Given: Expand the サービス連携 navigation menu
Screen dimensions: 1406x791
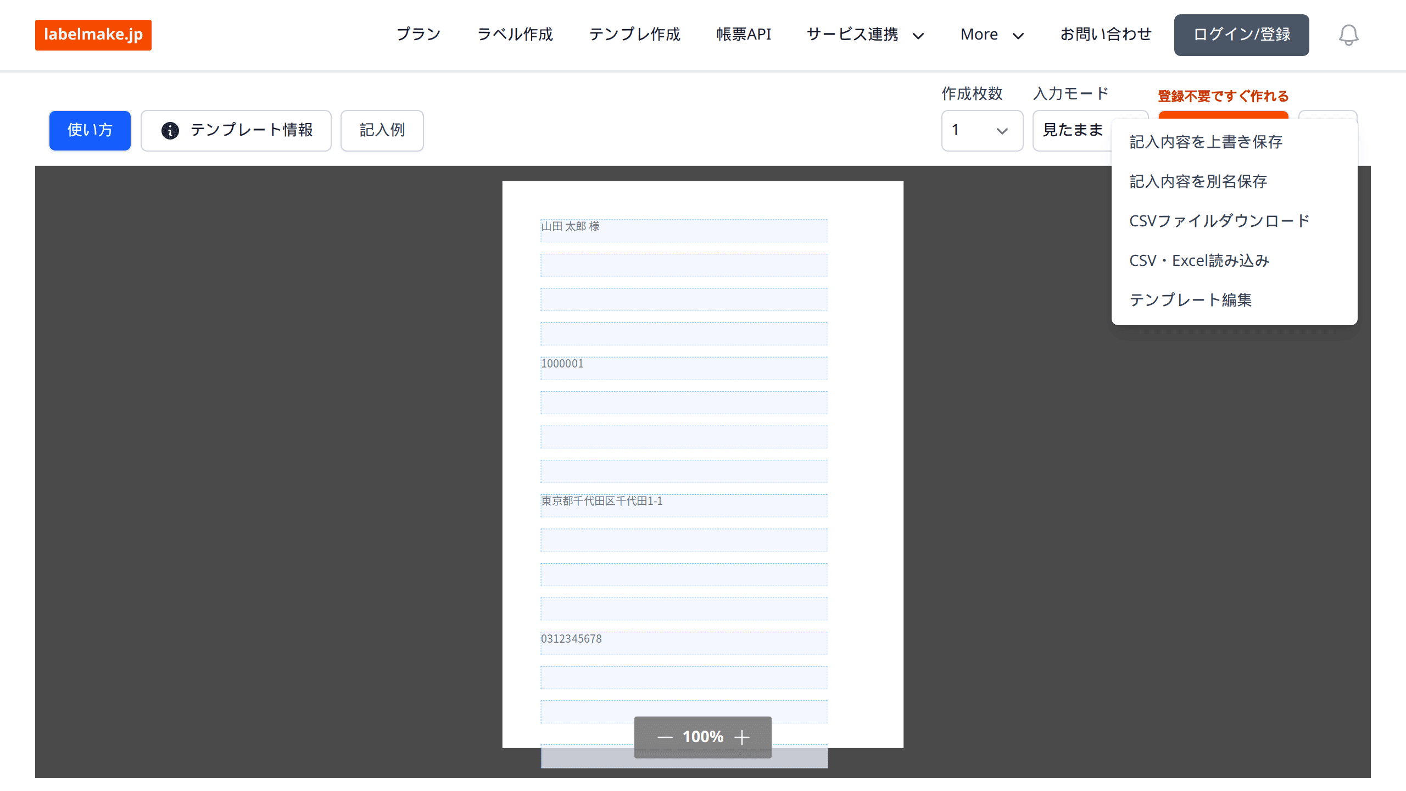Looking at the screenshot, I should point(865,35).
